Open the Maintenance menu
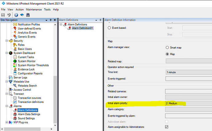The width and height of the screenshot is (212, 131). 34,9
